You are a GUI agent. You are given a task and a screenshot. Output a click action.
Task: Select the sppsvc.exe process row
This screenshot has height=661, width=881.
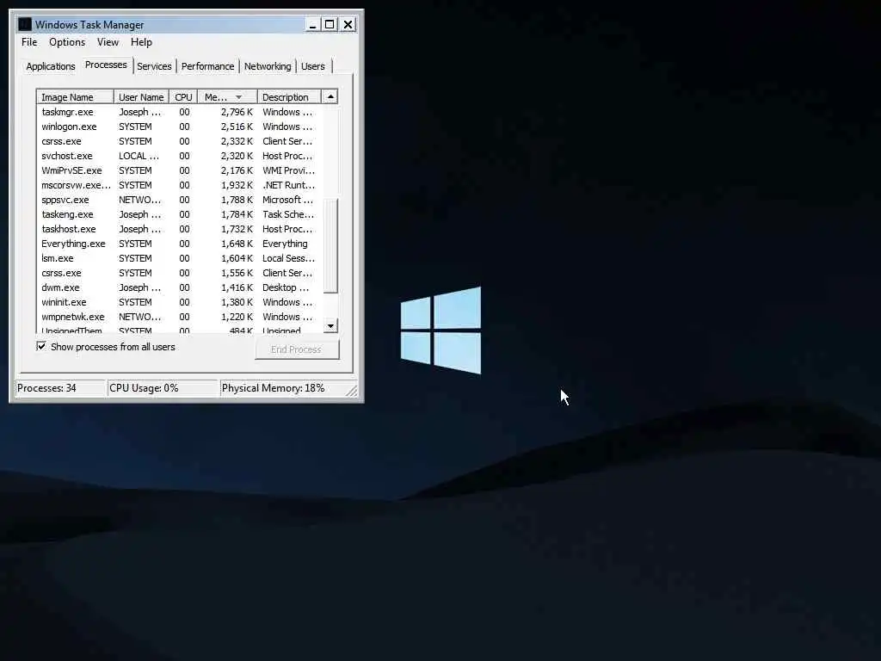pos(180,200)
